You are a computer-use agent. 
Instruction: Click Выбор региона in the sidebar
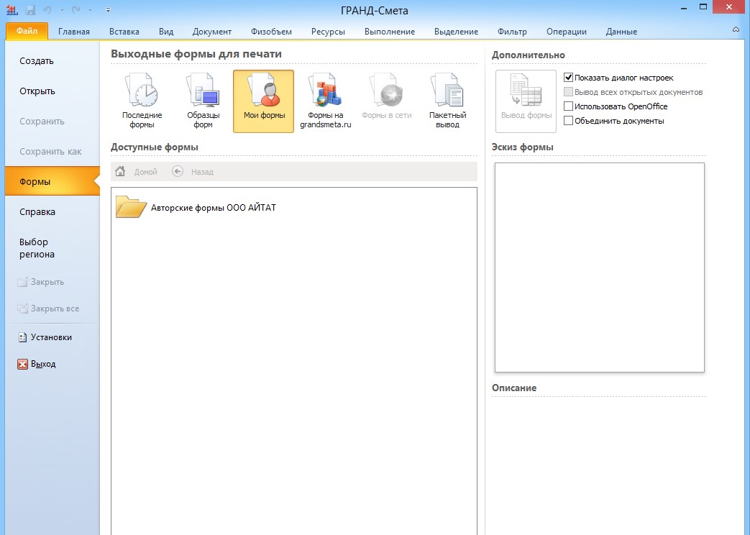52,248
